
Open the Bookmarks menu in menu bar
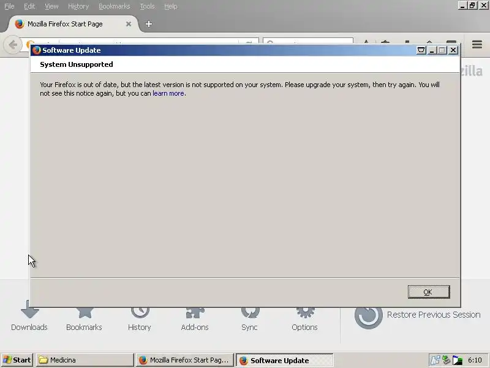114,6
